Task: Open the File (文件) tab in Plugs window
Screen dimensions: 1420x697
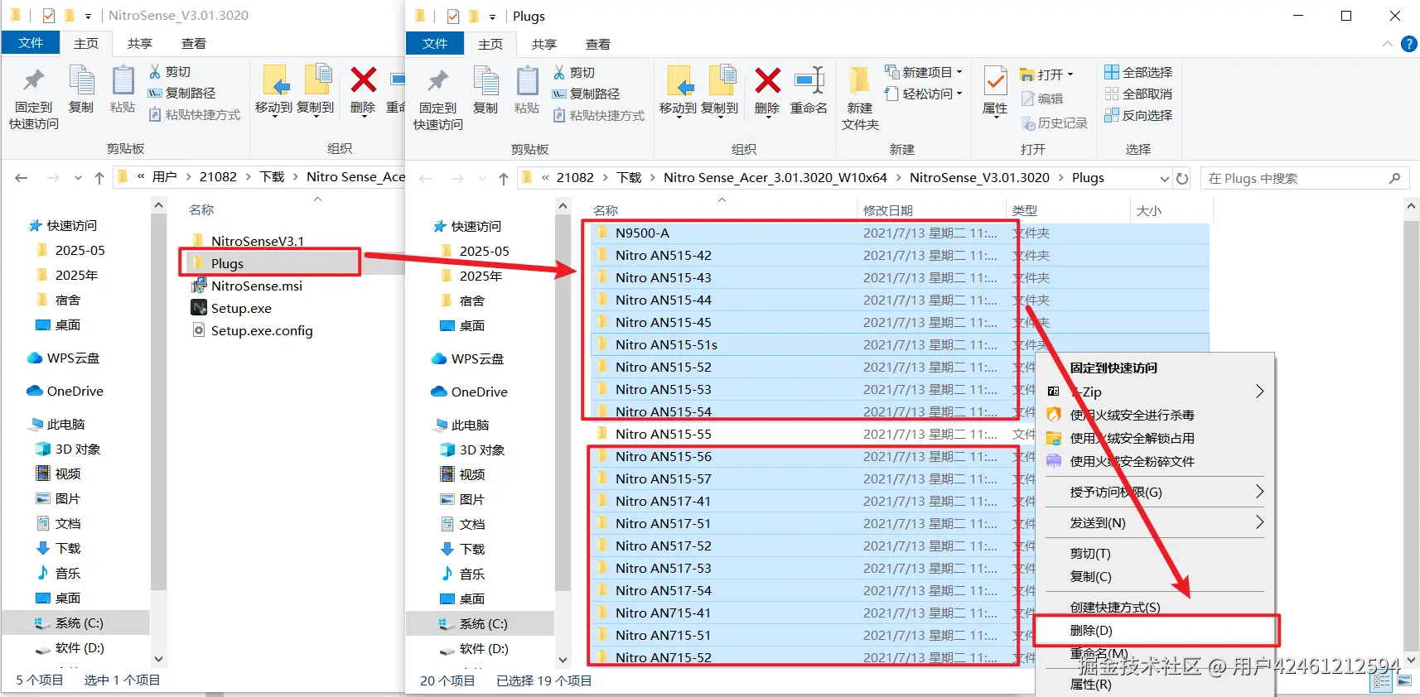Action: [435, 43]
